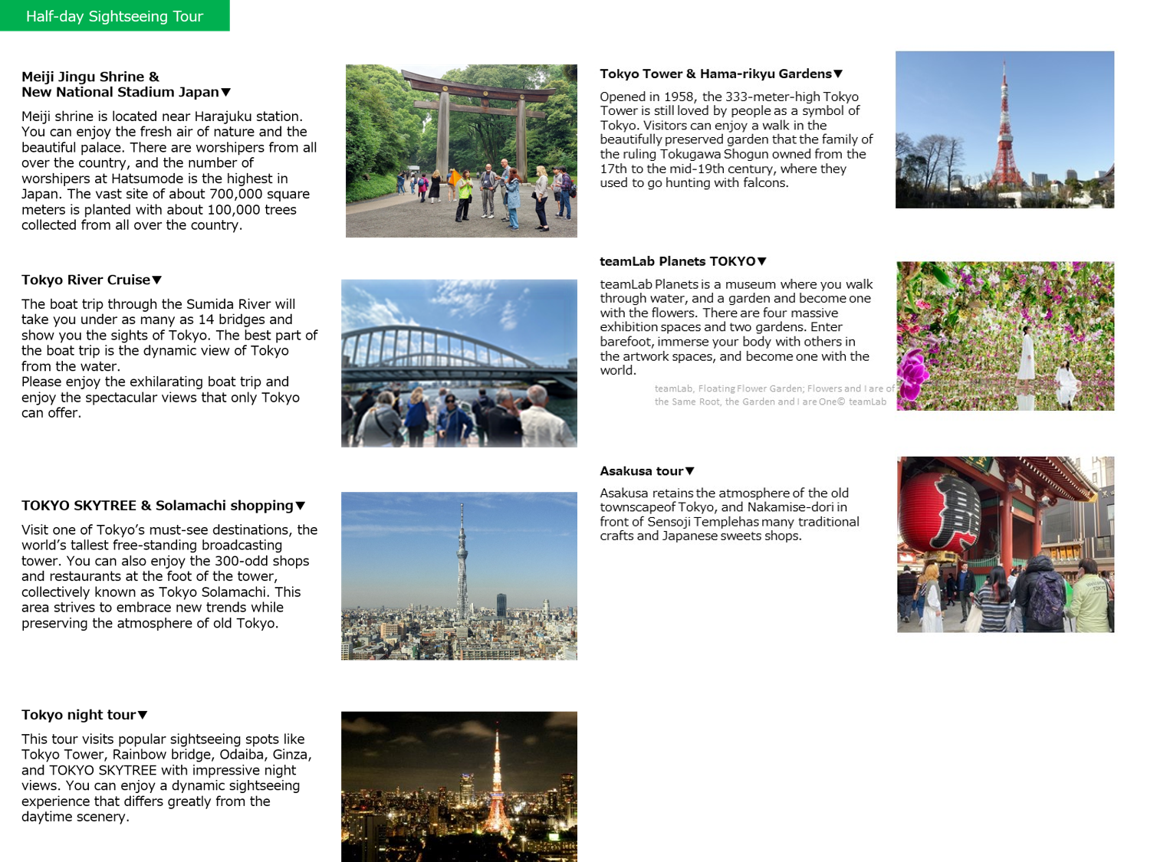This screenshot has width=1157, height=862.
Task: Click 'Please enjoy the exhilarating boat trip' line
Action: click(155, 382)
